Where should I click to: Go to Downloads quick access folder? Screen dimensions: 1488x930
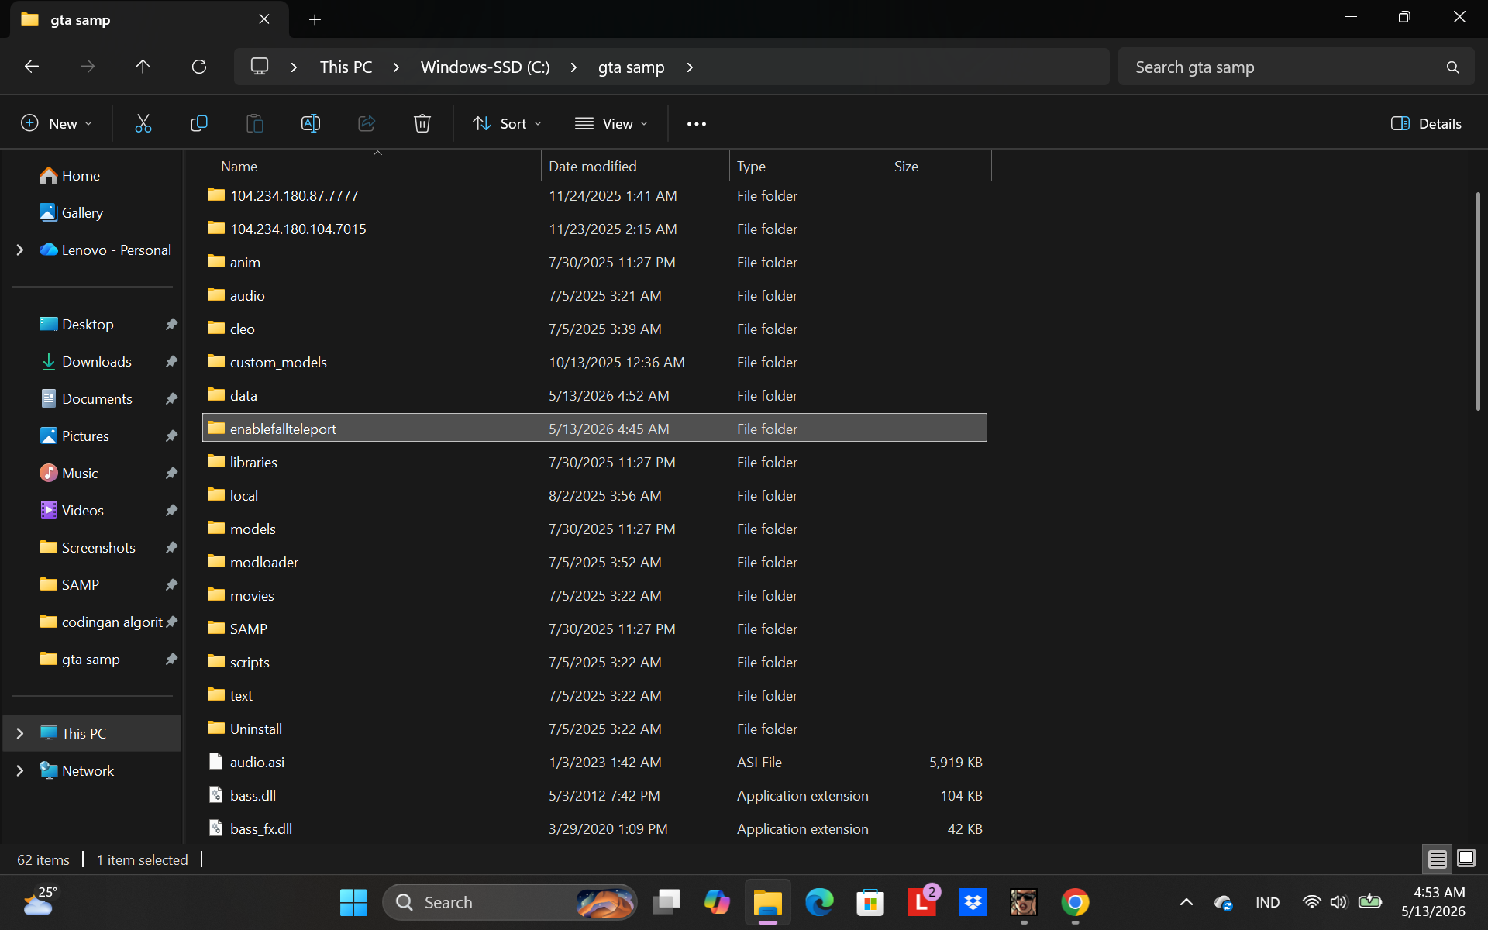coord(97,362)
